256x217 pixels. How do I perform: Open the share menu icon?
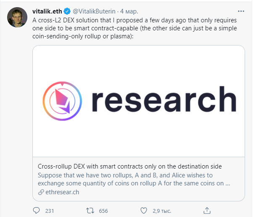tap(206, 210)
